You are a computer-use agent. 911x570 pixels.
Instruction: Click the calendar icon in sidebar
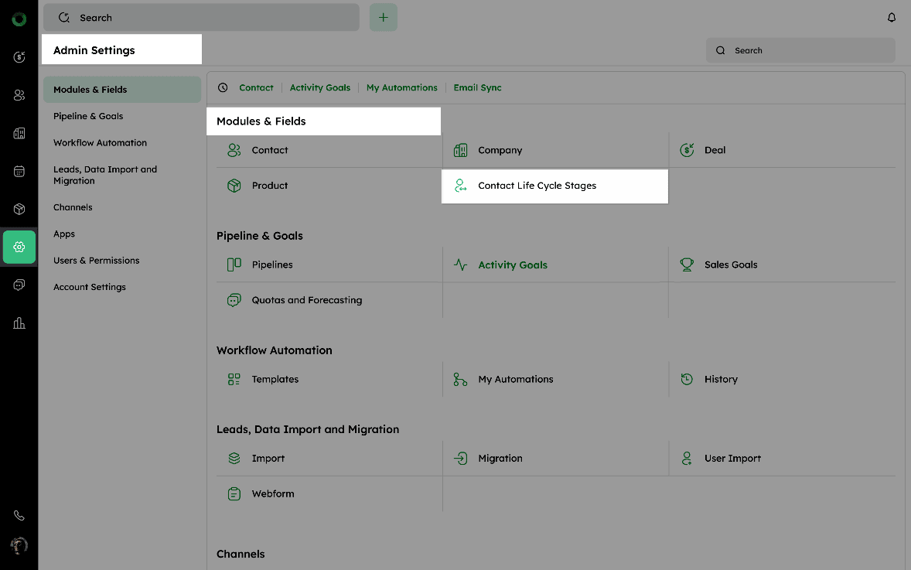coord(19,171)
